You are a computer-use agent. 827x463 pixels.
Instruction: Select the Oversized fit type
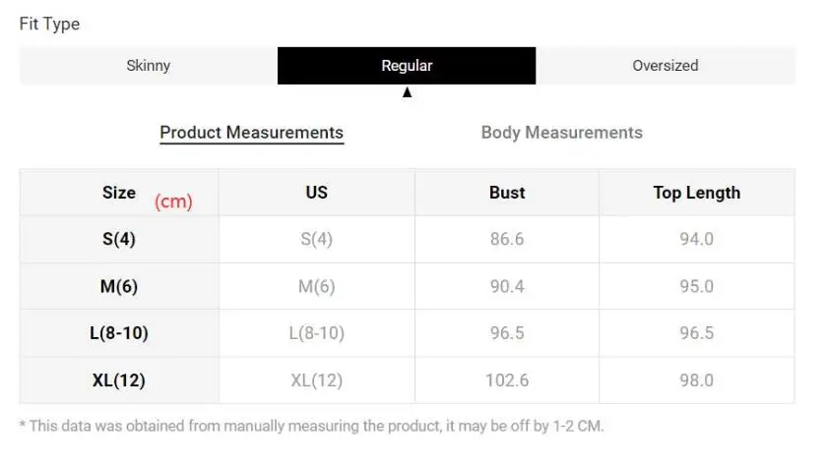(666, 66)
